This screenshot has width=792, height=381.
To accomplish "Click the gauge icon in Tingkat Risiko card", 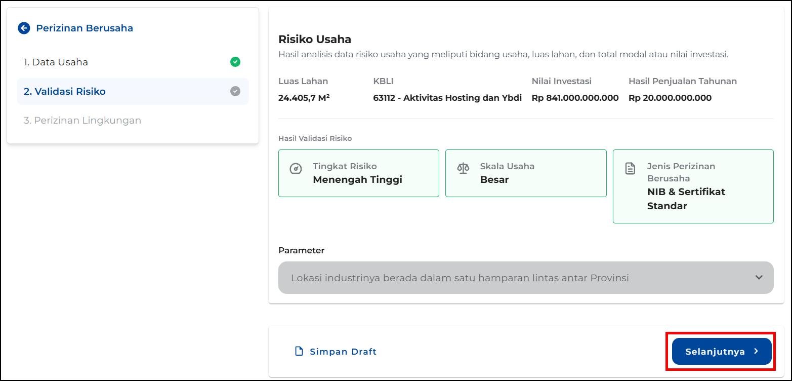I will pyautogui.click(x=296, y=169).
